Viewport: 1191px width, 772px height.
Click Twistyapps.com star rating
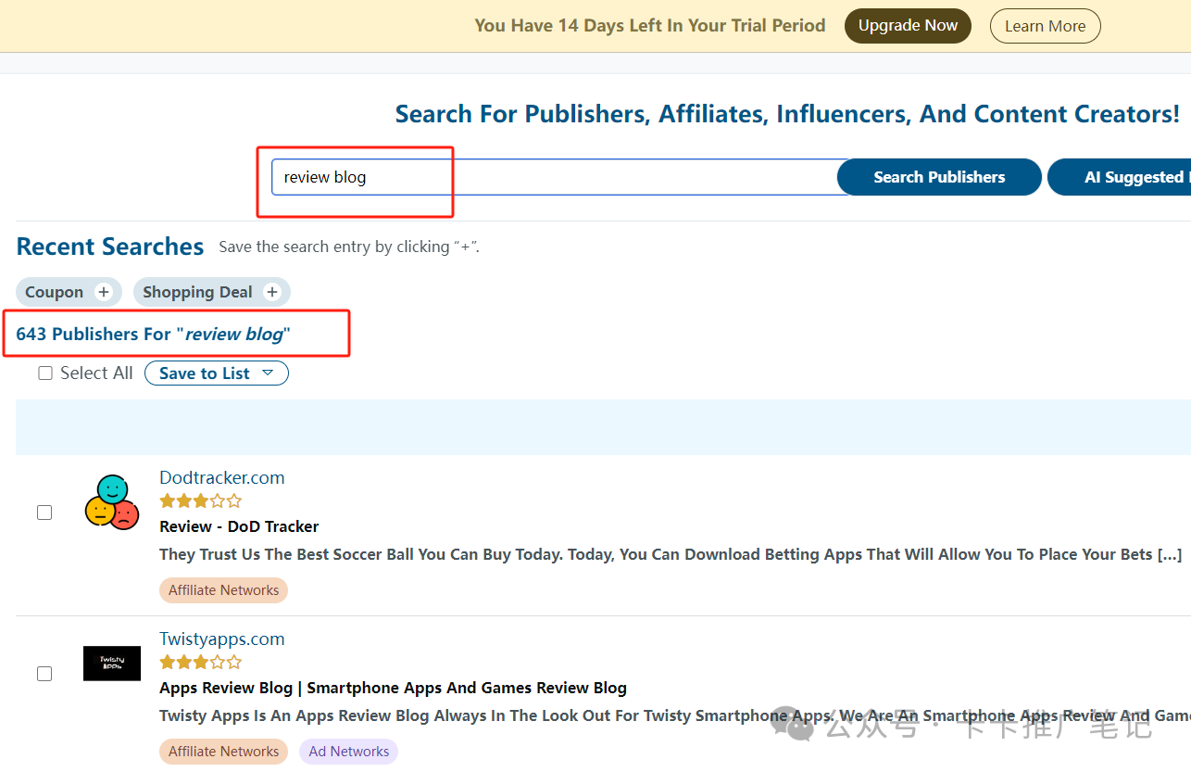201,663
